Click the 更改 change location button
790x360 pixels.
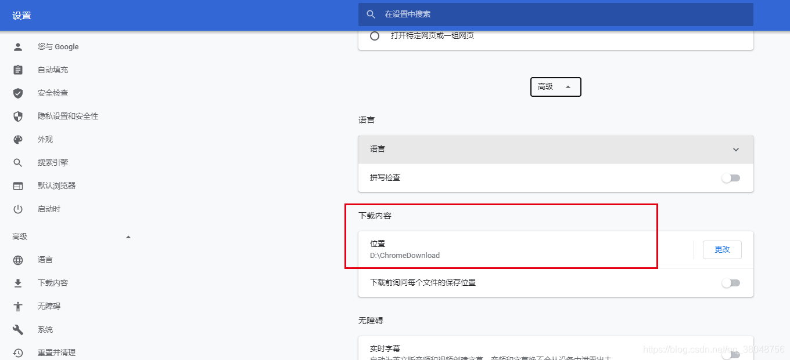click(x=722, y=249)
